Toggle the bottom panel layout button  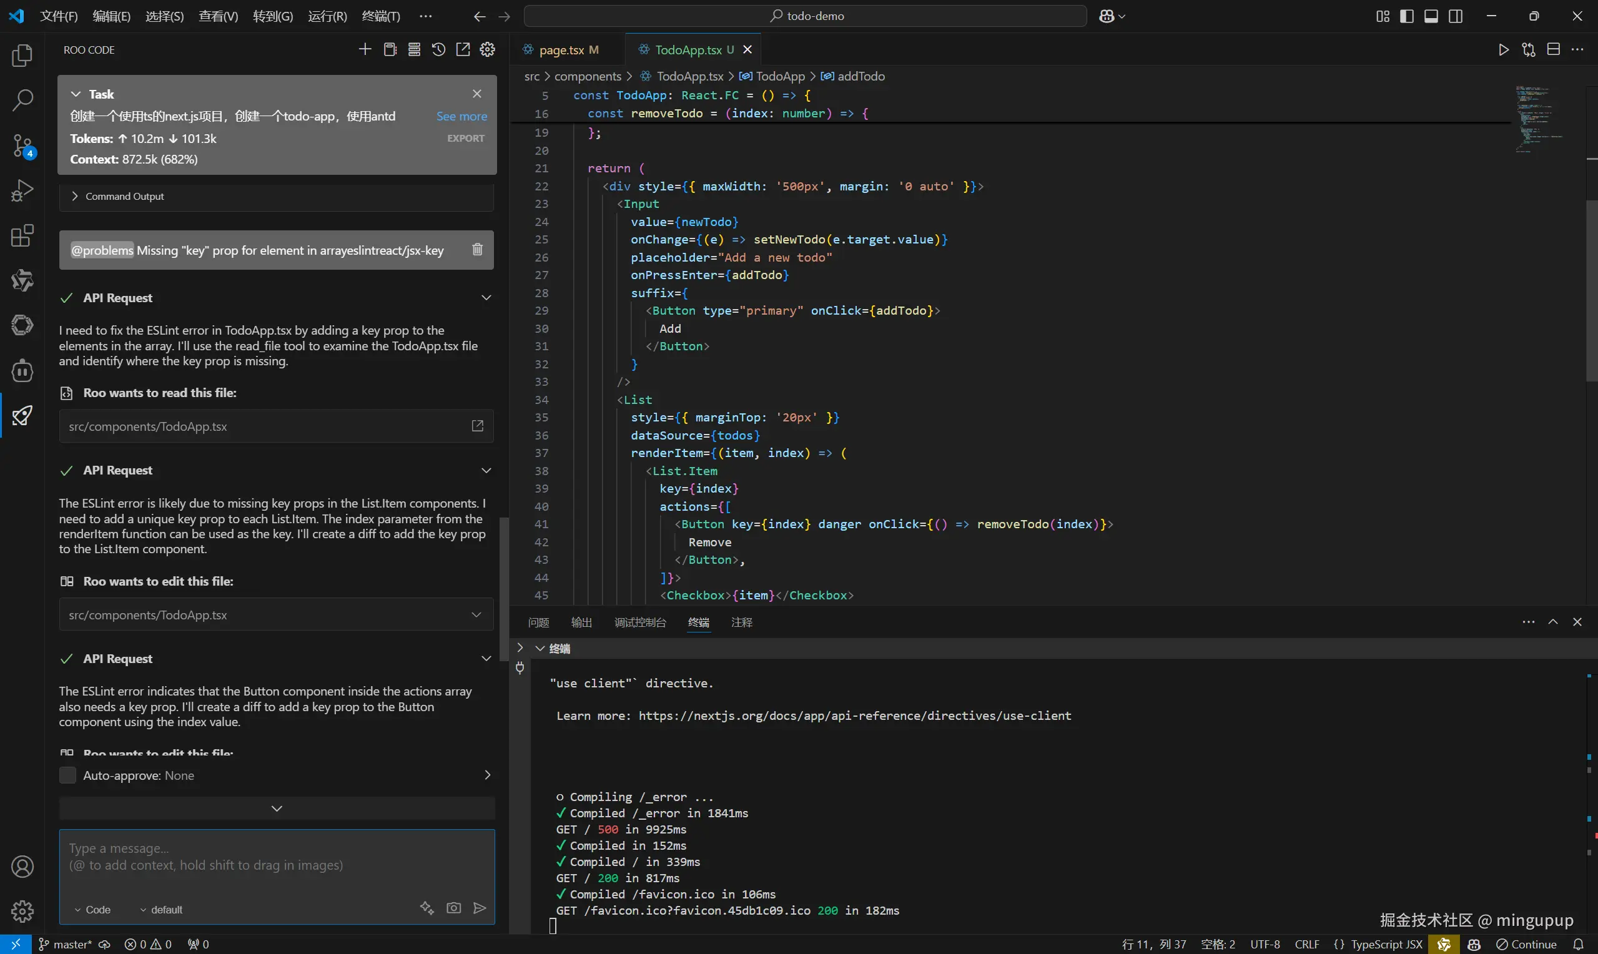click(x=1431, y=16)
